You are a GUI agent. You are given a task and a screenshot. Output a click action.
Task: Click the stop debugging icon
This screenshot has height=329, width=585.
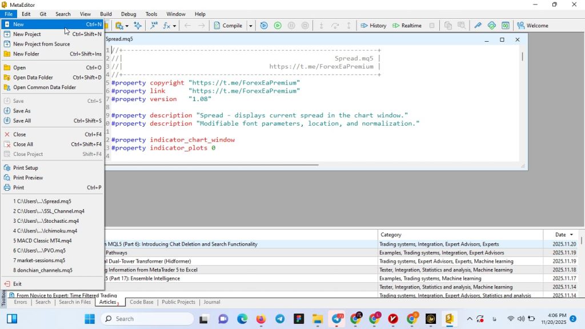coord(305,25)
